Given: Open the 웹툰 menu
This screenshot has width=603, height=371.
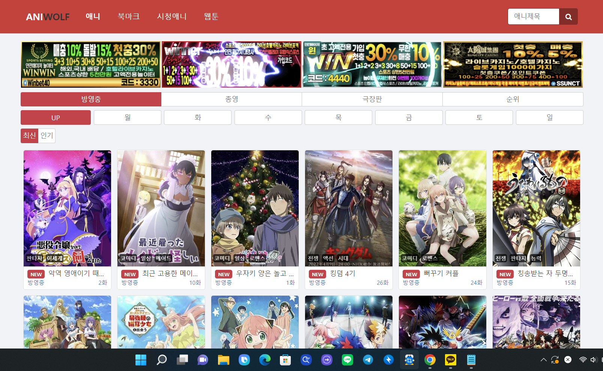Looking at the screenshot, I should click(x=211, y=16).
